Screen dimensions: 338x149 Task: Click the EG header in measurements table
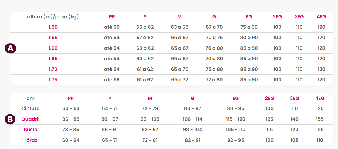pos(235,98)
